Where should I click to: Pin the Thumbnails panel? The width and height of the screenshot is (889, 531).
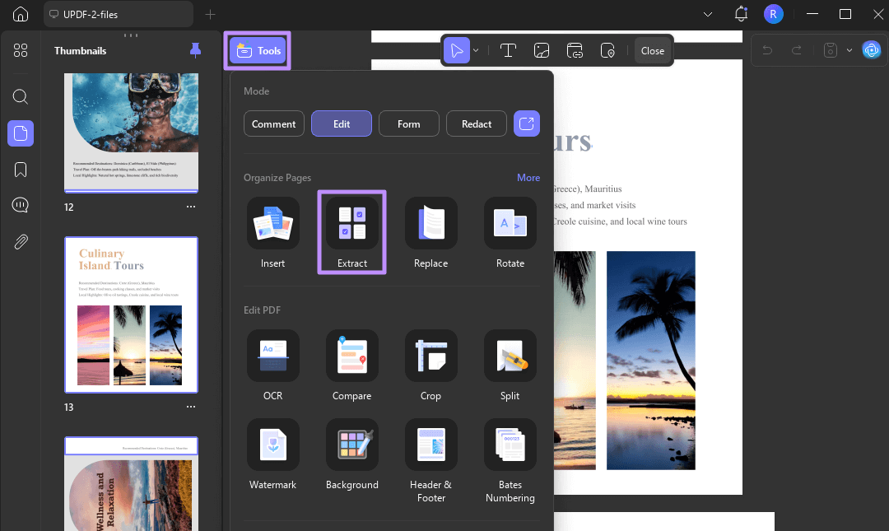pos(195,50)
